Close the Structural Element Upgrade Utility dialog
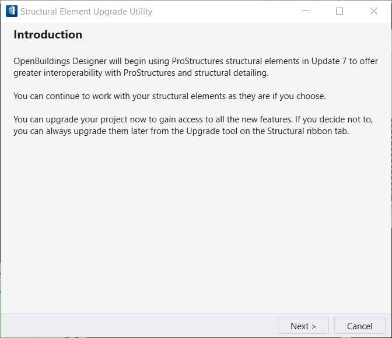Screen dimensions: 392x338 coord(374,11)
